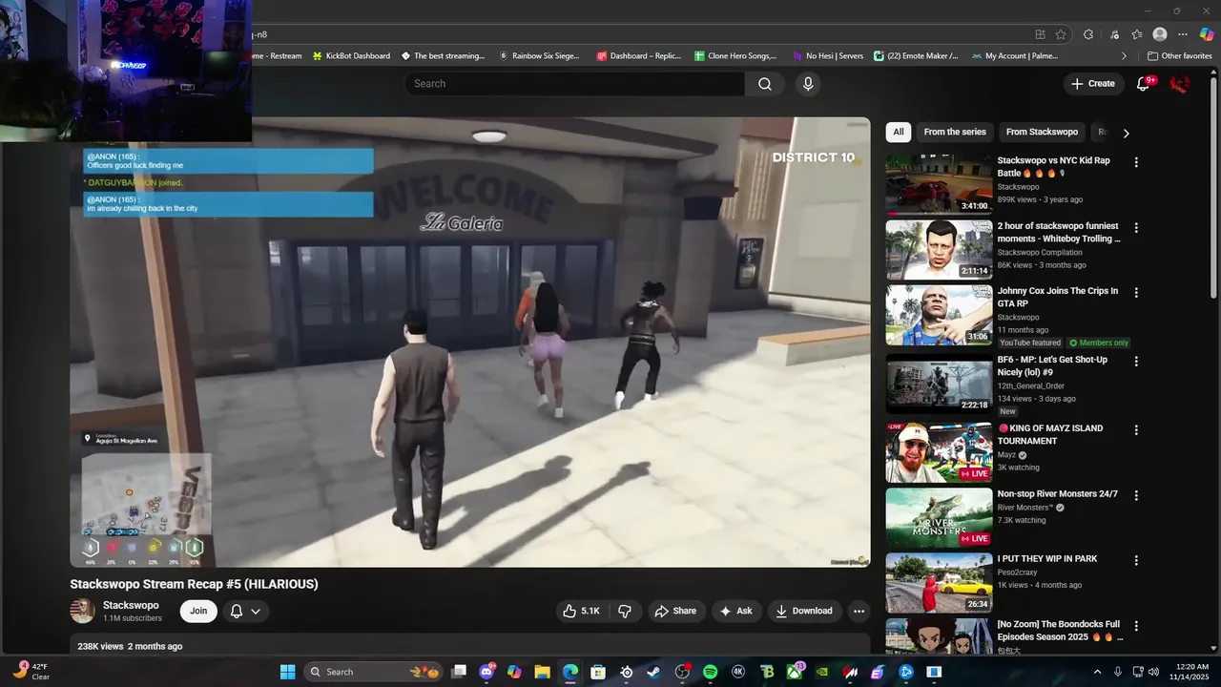The image size is (1221, 687).
Task: Select the From Stackswopo chip
Action: pyautogui.click(x=1042, y=132)
